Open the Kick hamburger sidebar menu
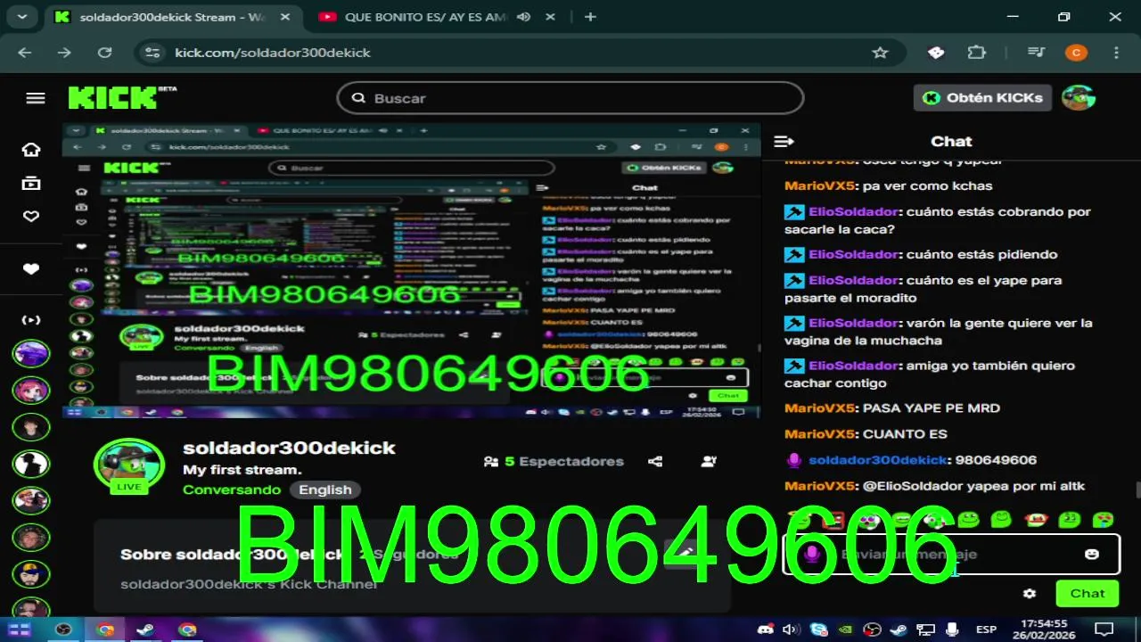 coord(36,98)
